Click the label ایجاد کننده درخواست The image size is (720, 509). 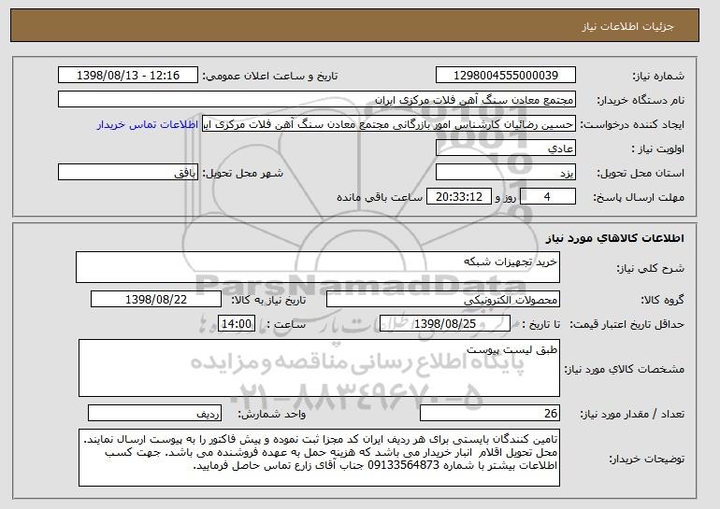coord(632,124)
